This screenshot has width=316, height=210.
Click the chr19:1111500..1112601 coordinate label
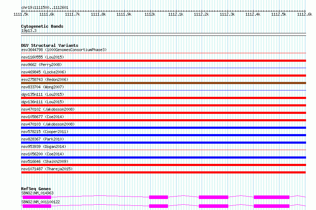point(45,8)
